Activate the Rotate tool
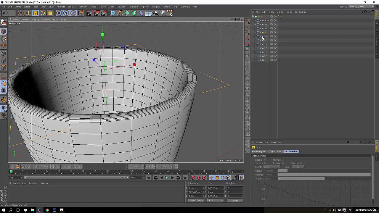This screenshot has height=213, width=379. click(43, 13)
